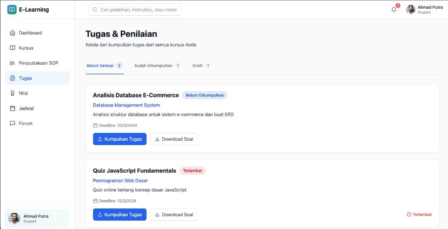Click the Forum chat bubble icon

pos(13,123)
